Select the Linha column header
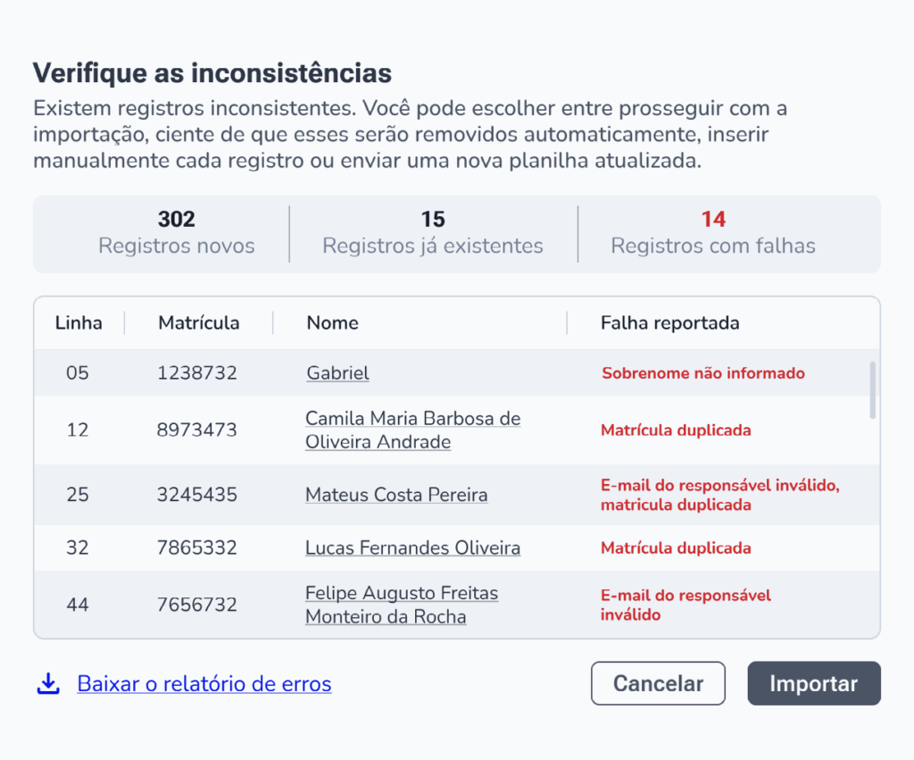Screen dimensions: 914x760 point(79,322)
